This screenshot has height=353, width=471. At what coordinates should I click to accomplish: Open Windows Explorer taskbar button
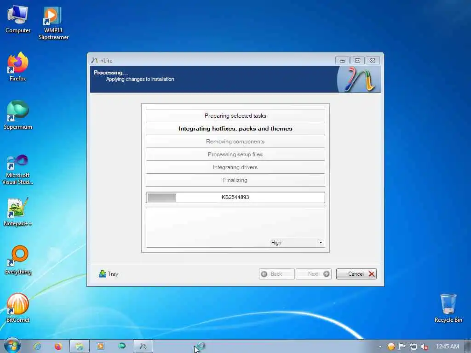click(79, 346)
